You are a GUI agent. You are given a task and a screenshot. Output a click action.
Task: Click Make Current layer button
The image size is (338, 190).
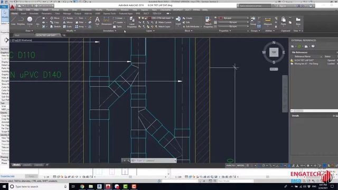[163, 22]
